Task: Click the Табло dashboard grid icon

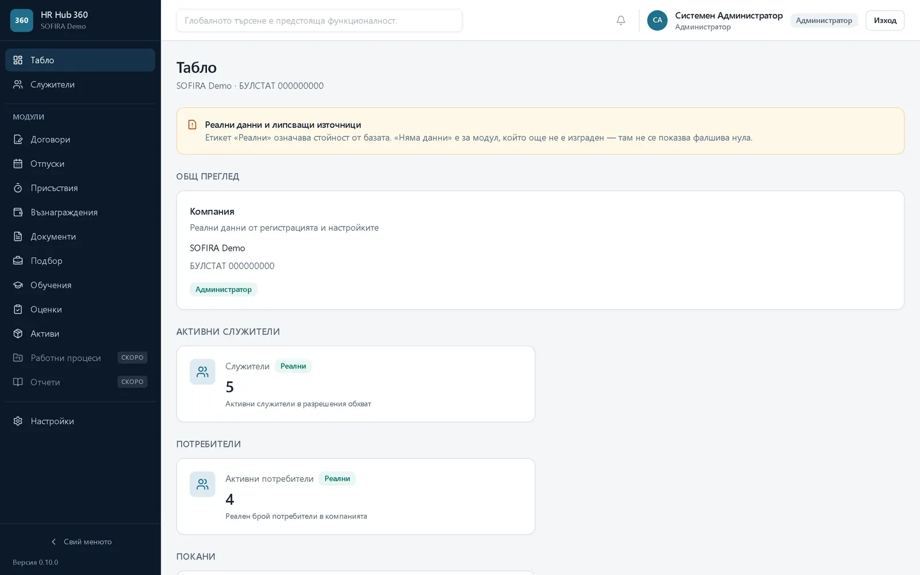Action: [18, 60]
